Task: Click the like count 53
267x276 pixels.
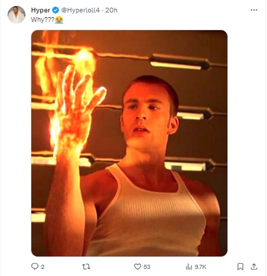Action: pyautogui.click(x=147, y=267)
